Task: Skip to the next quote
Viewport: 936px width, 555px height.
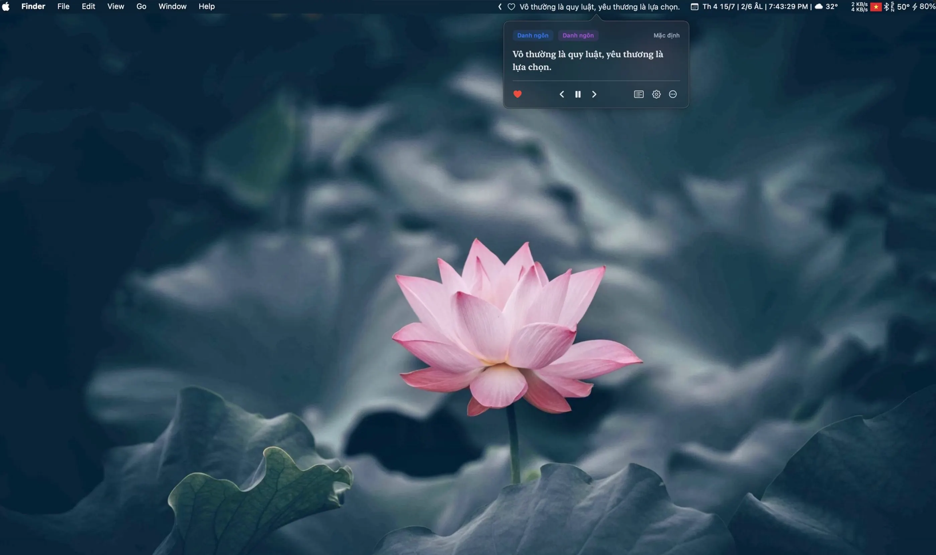Action: pyautogui.click(x=594, y=94)
